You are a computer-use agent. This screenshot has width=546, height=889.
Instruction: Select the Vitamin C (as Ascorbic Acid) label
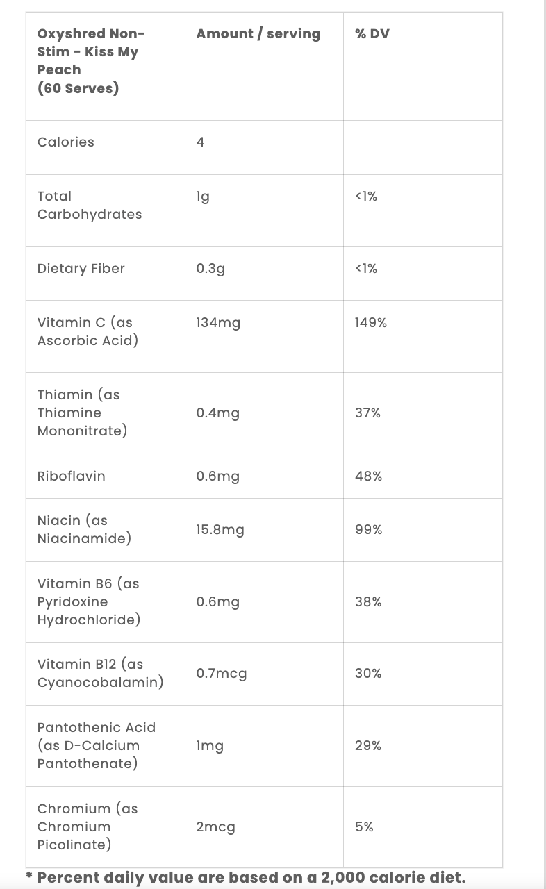click(x=88, y=331)
